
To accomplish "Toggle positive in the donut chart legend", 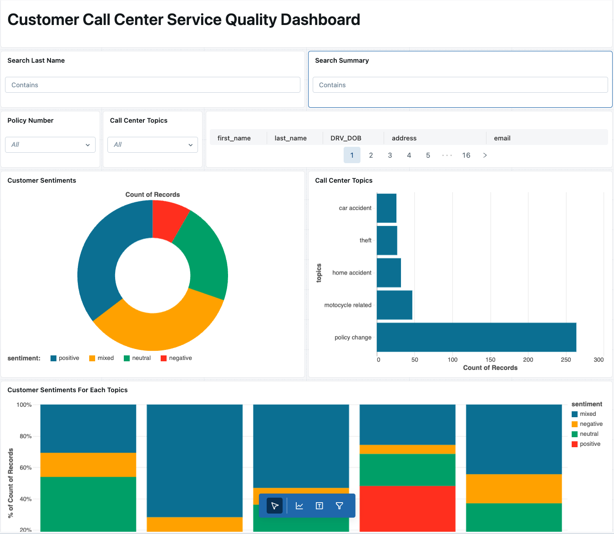I will point(65,358).
